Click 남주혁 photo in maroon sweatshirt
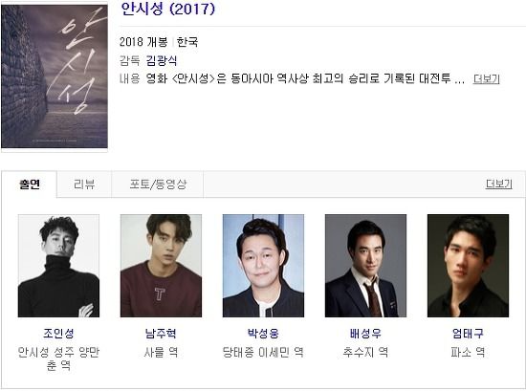526x391 pixels. (x=161, y=266)
